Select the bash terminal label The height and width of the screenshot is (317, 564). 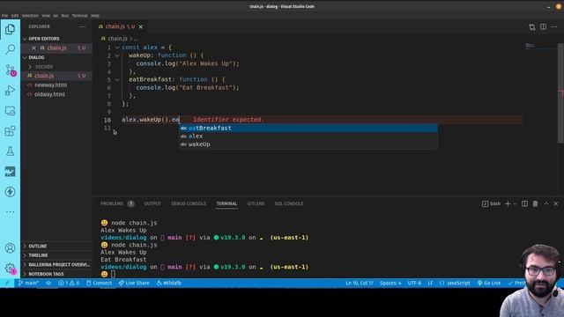coord(491,203)
